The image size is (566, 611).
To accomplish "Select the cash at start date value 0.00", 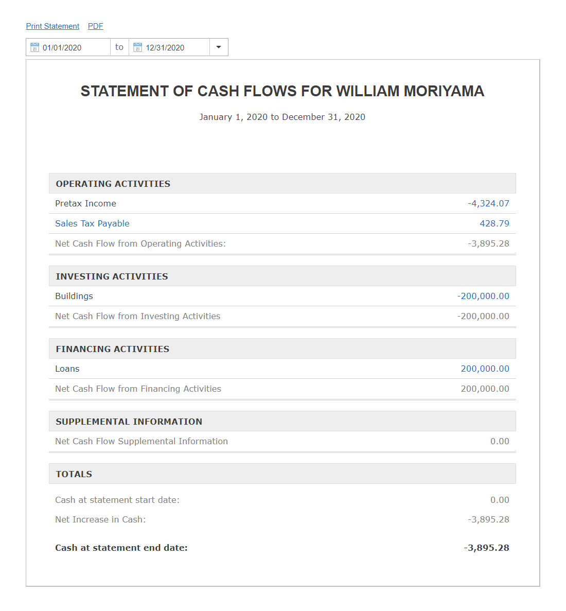I will 500,500.
